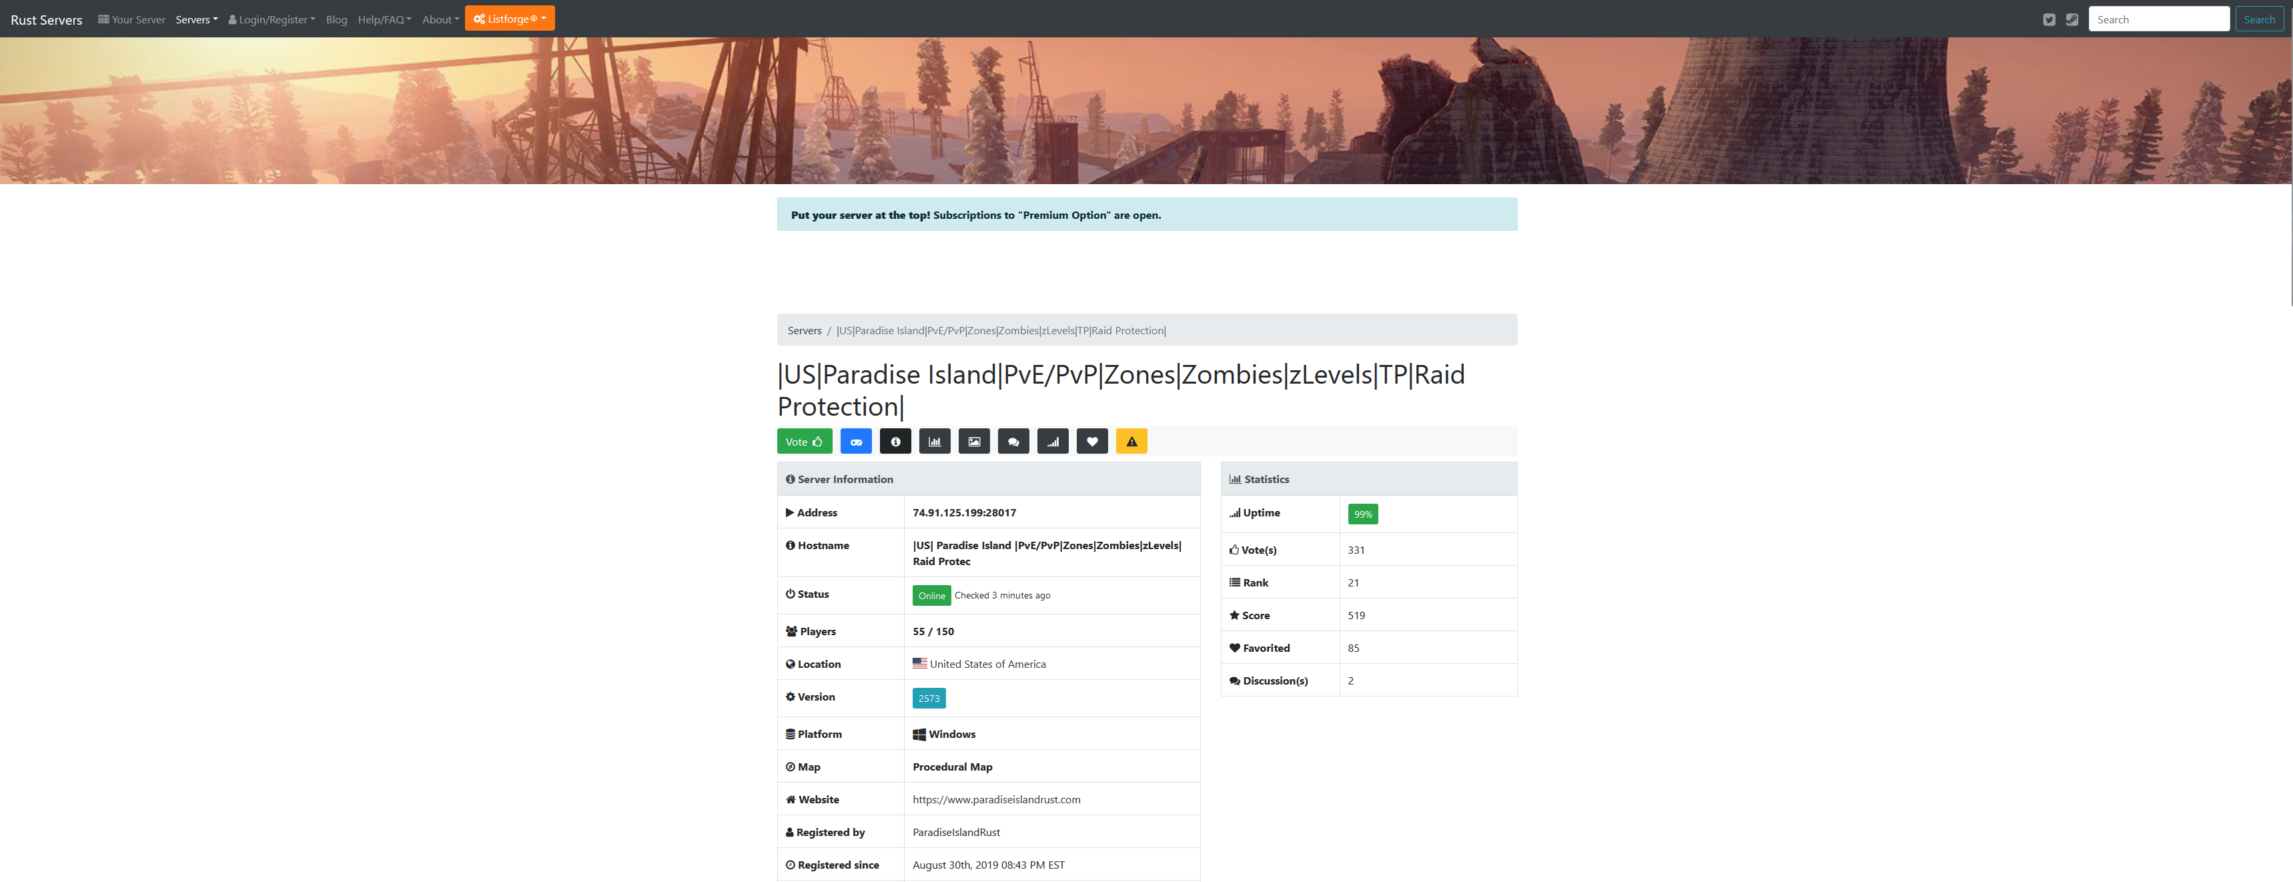Click the Servers breadcrumb link
Image resolution: width=2293 pixels, height=882 pixels.
tap(804, 330)
